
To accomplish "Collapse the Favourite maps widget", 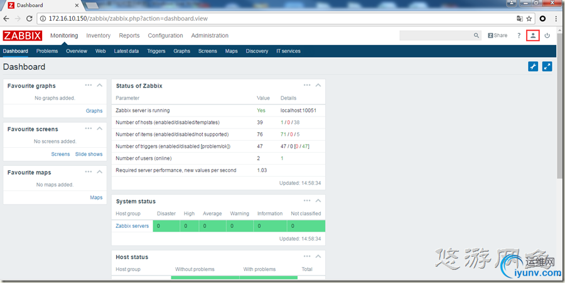I will 100,172.
